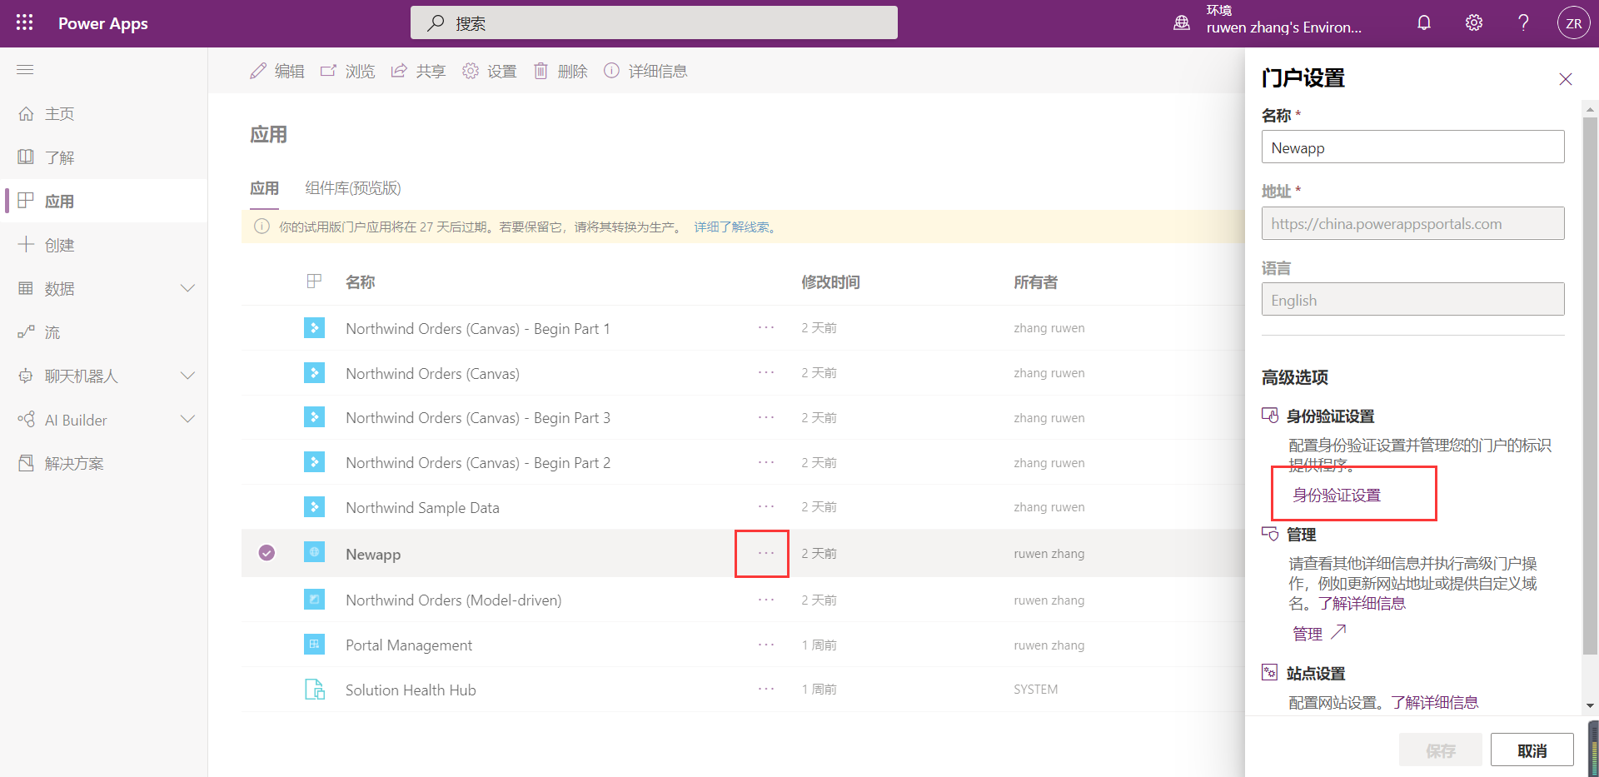Click the Power Apps title
This screenshot has width=1599, height=777.
[x=103, y=23]
